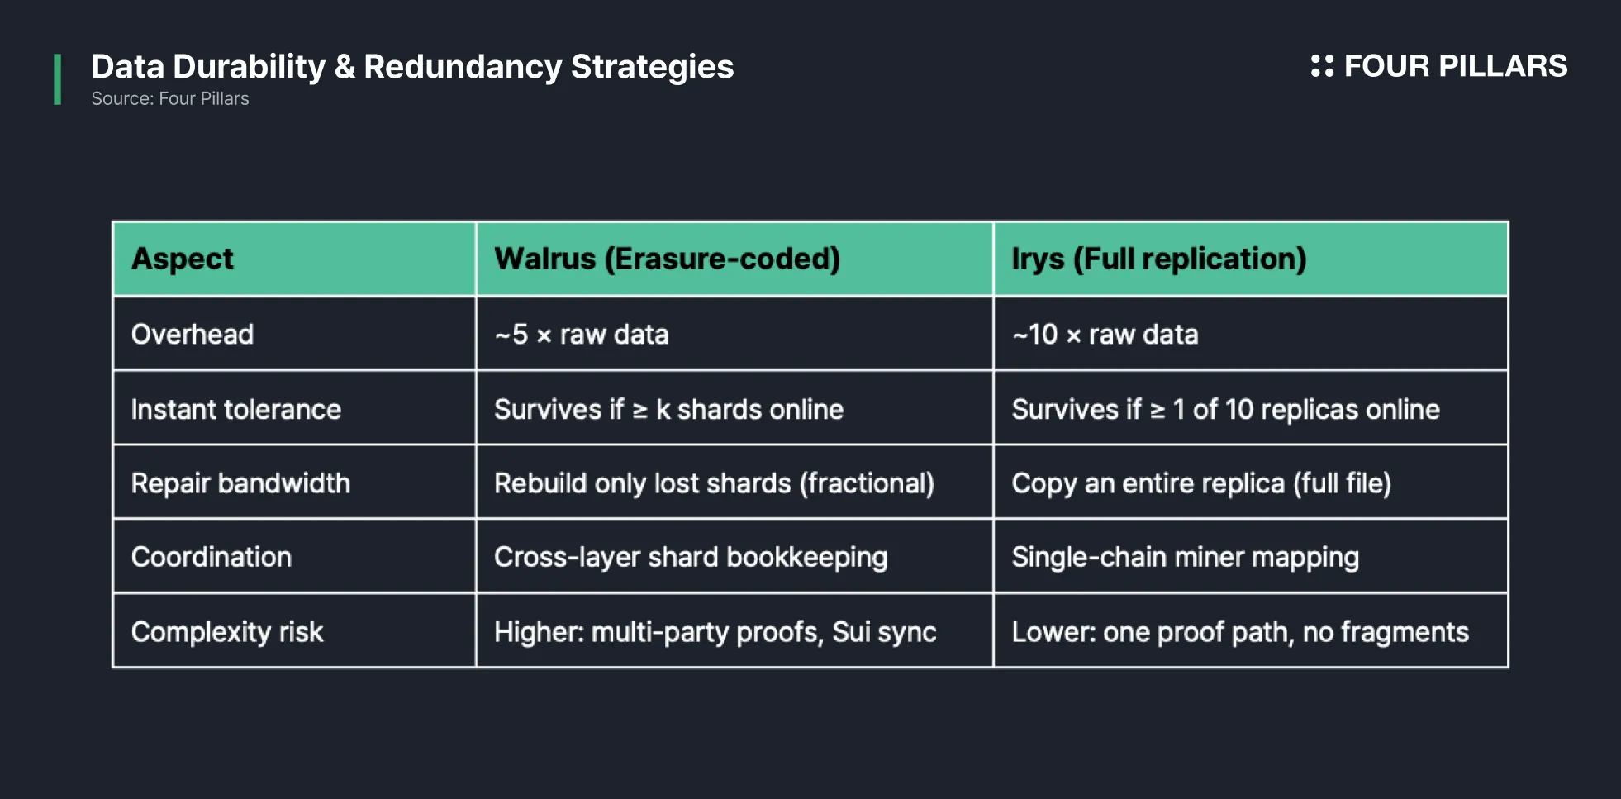Select the FOUR PILLARS brand text
The width and height of the screenshot is (1621, 799).
point(1455,66)
